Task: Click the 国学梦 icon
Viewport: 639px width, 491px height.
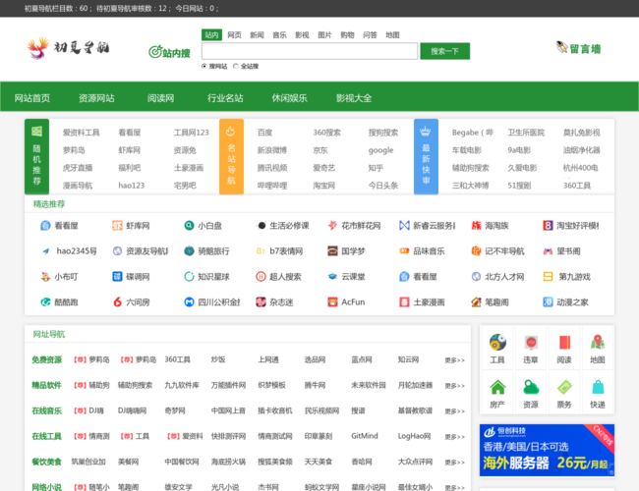Action: pos(332,251)
